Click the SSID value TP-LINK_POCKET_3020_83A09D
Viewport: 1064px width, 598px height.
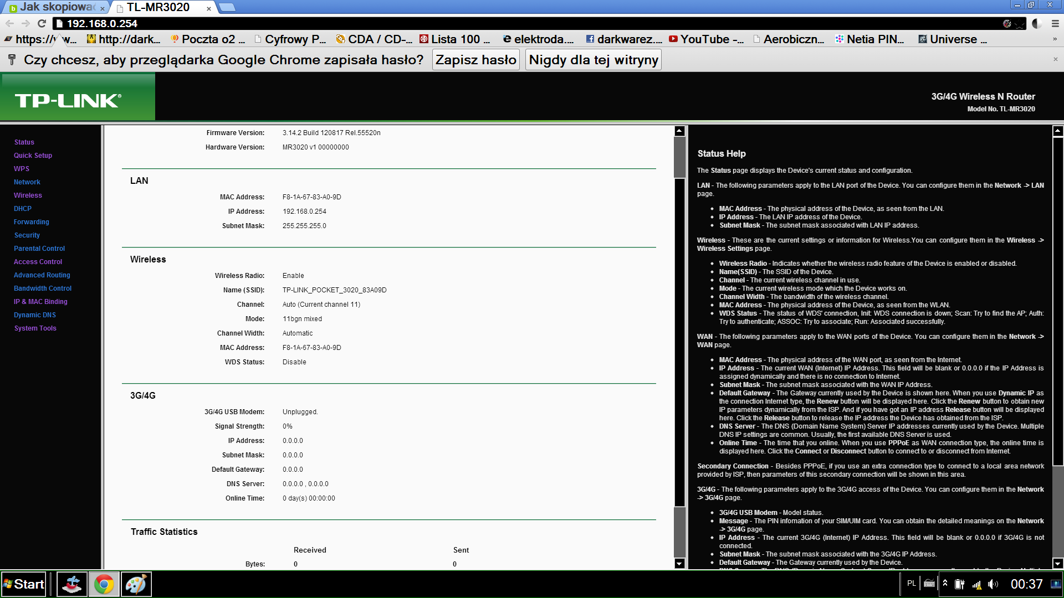[x=334, y=290]
